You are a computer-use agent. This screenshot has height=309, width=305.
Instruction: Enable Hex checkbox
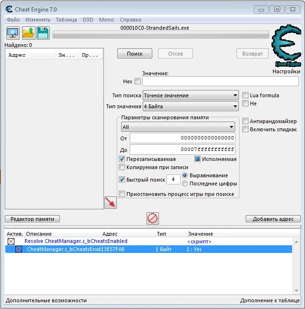coord(137,81)
